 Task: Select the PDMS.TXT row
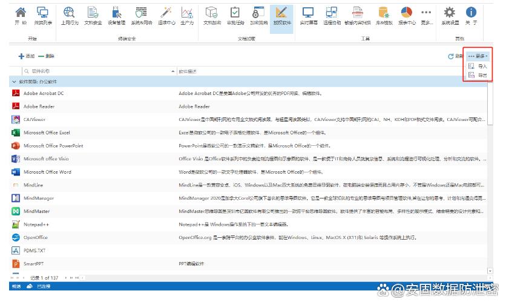coord(248,251)
